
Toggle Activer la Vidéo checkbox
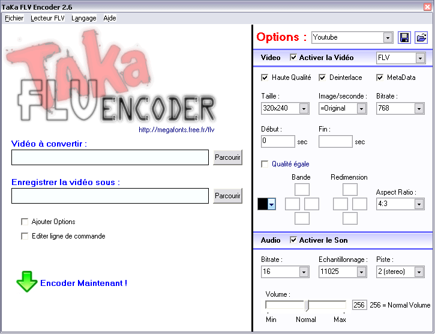coord(293,57)
